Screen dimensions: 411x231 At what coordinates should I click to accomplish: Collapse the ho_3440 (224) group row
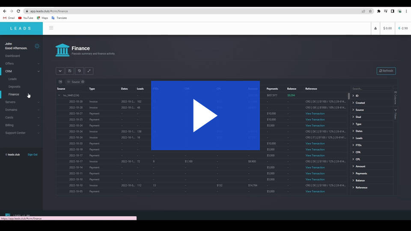pos(59,95)
